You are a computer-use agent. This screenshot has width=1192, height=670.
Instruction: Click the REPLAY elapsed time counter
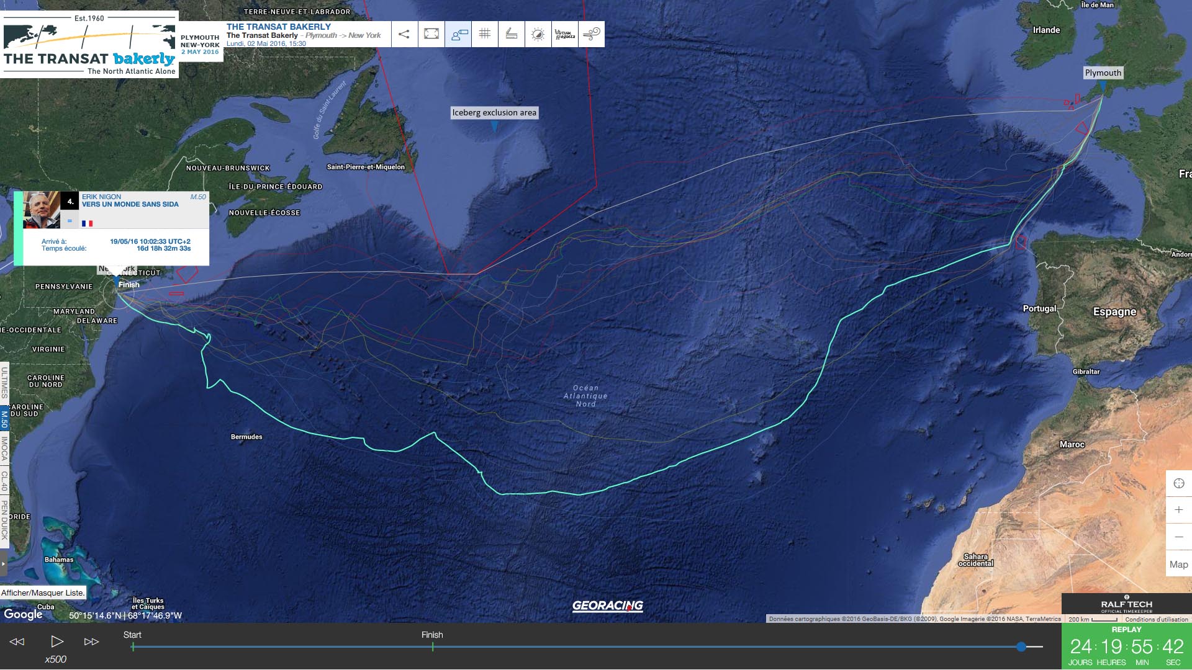(1127, 646)
